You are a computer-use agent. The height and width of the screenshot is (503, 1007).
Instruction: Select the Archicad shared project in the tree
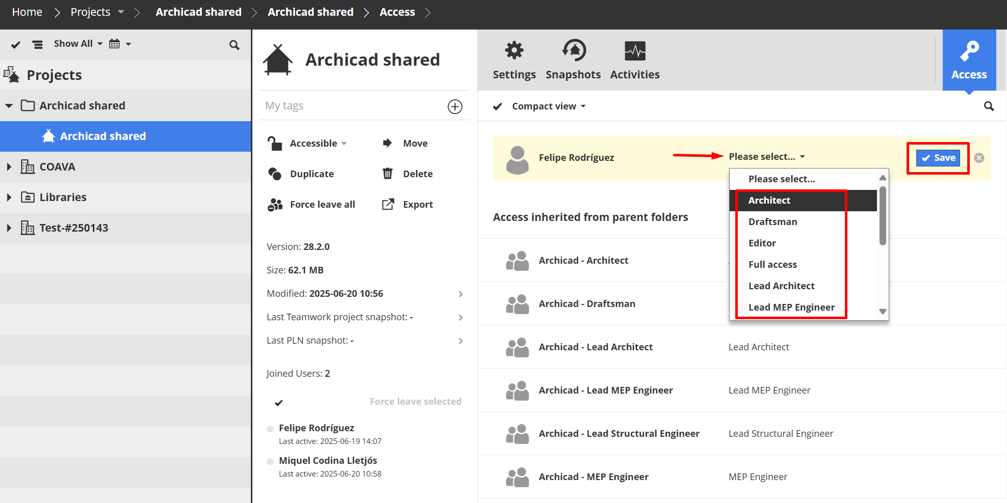pos(125,136)
